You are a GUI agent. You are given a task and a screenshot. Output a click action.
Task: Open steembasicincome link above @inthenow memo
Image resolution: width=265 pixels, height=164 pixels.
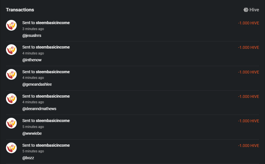click(x=53, y=47)
